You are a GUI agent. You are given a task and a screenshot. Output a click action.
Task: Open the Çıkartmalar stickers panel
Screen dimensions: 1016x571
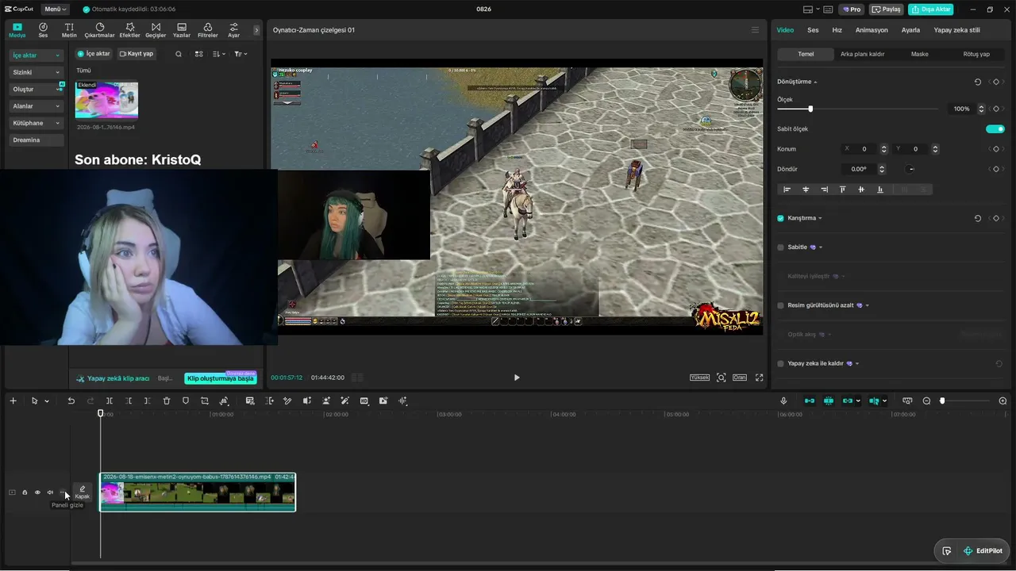[99, 30]
